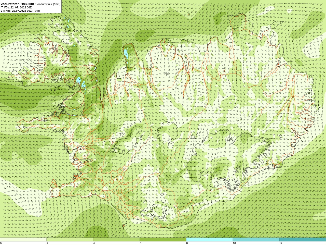Select the 2–4 light green legend swatch
Image resolution: width=326 pixels, height=245 pixels.
click(x=70, y=240)
